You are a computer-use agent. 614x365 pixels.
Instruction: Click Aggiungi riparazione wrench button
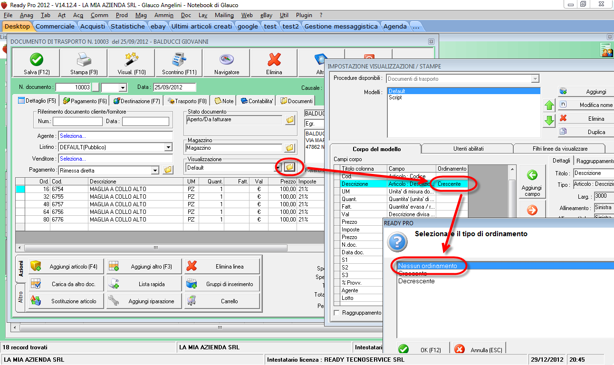(x=144, y=301)
